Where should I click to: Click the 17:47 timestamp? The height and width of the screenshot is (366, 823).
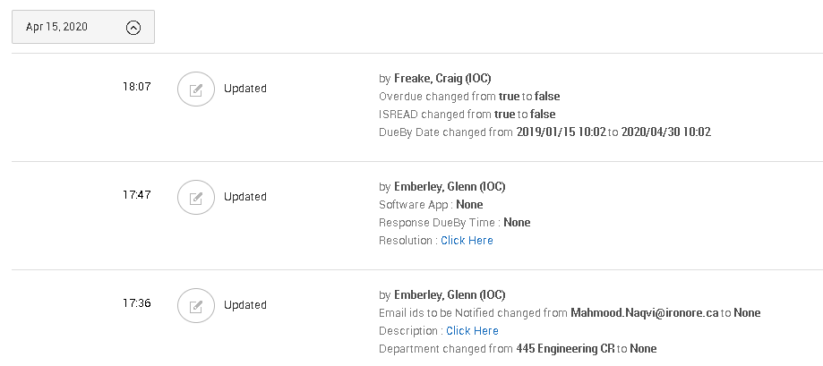click(x=136, y=195)
